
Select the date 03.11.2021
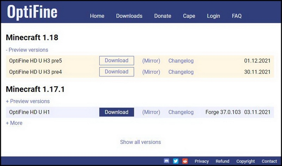(257, 112)
